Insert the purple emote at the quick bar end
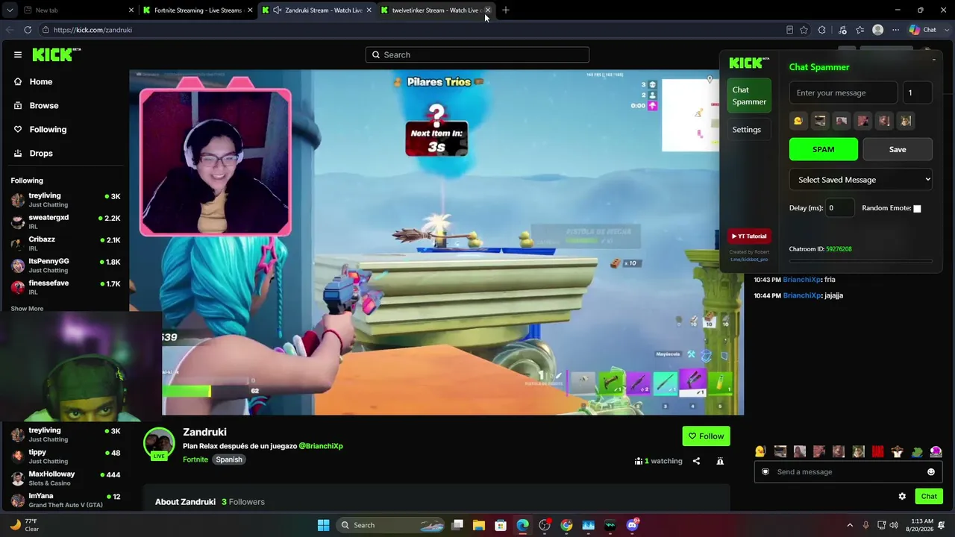The width and height of the screenshot is (955, 537). (936, 451)
